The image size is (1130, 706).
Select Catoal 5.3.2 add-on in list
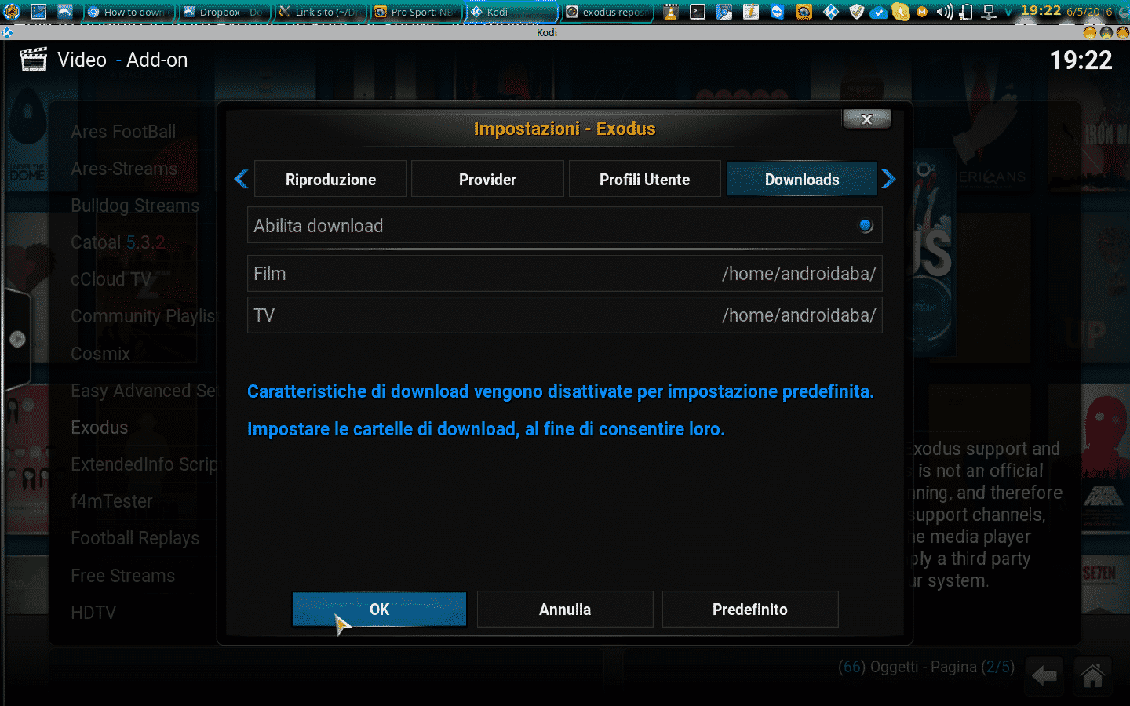click(x=118, y=242)
